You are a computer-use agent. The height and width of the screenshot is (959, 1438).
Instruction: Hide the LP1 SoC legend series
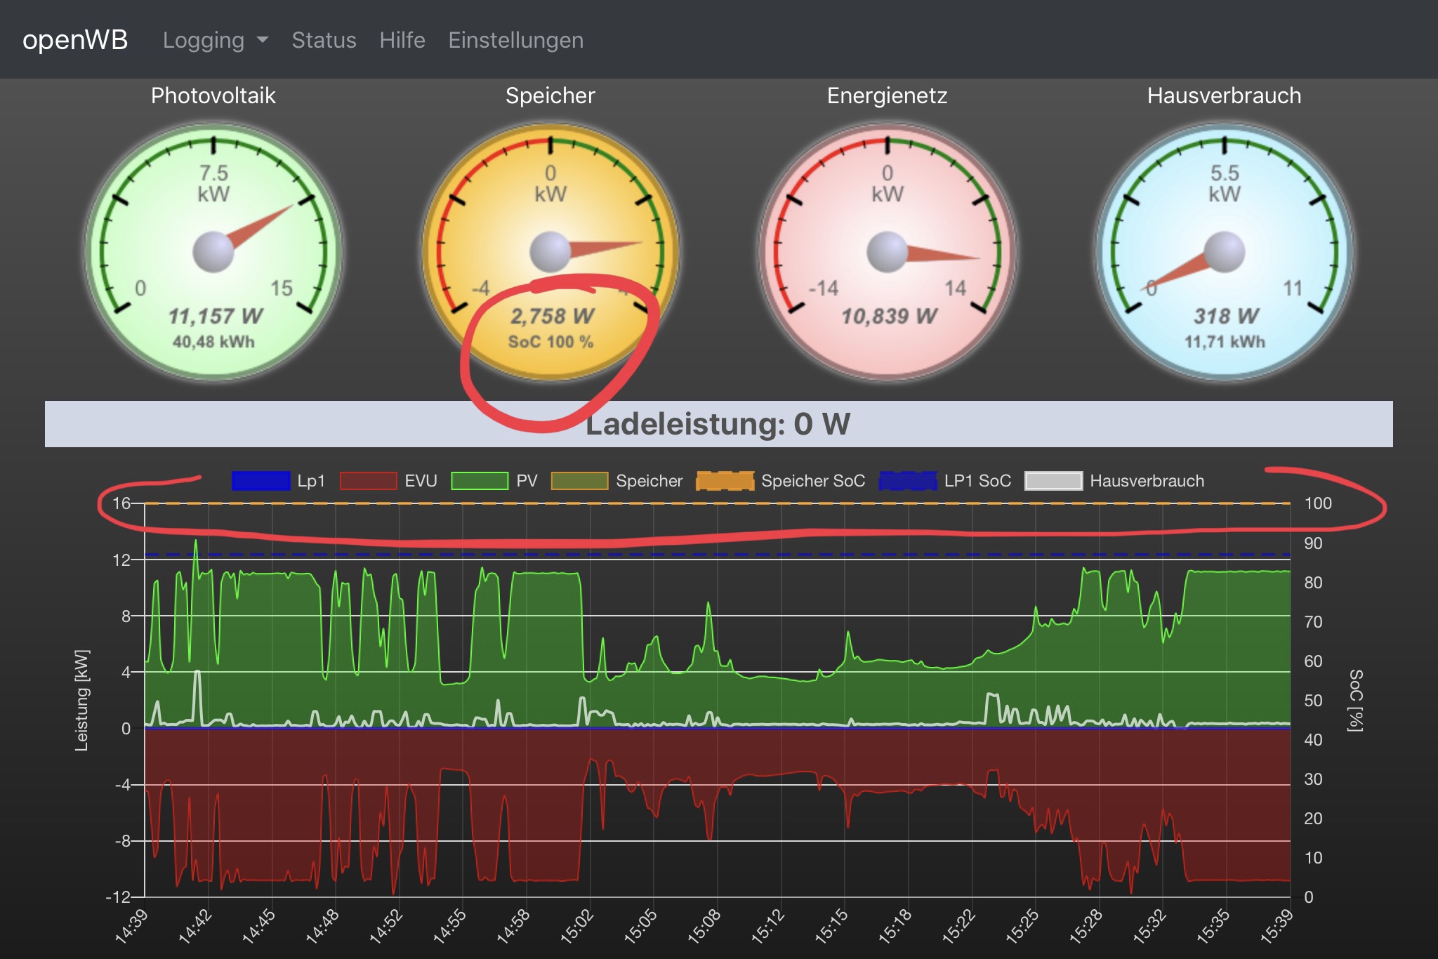[x=908, y=481]
